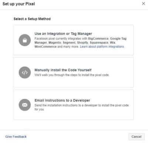Click Give Feedback link
This screenshot has height=143, width=148.
point(16,137)
